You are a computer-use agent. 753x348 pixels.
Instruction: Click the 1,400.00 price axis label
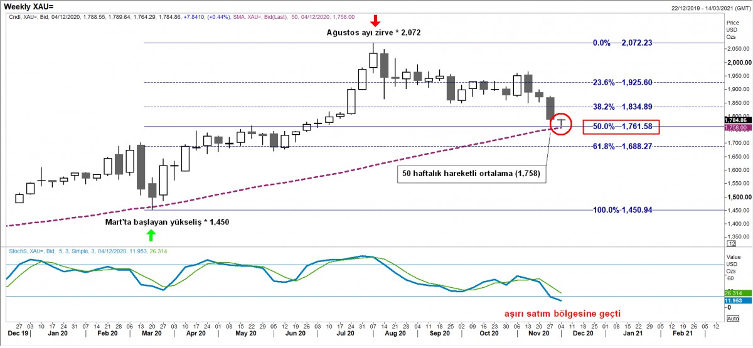coord(737,223)
